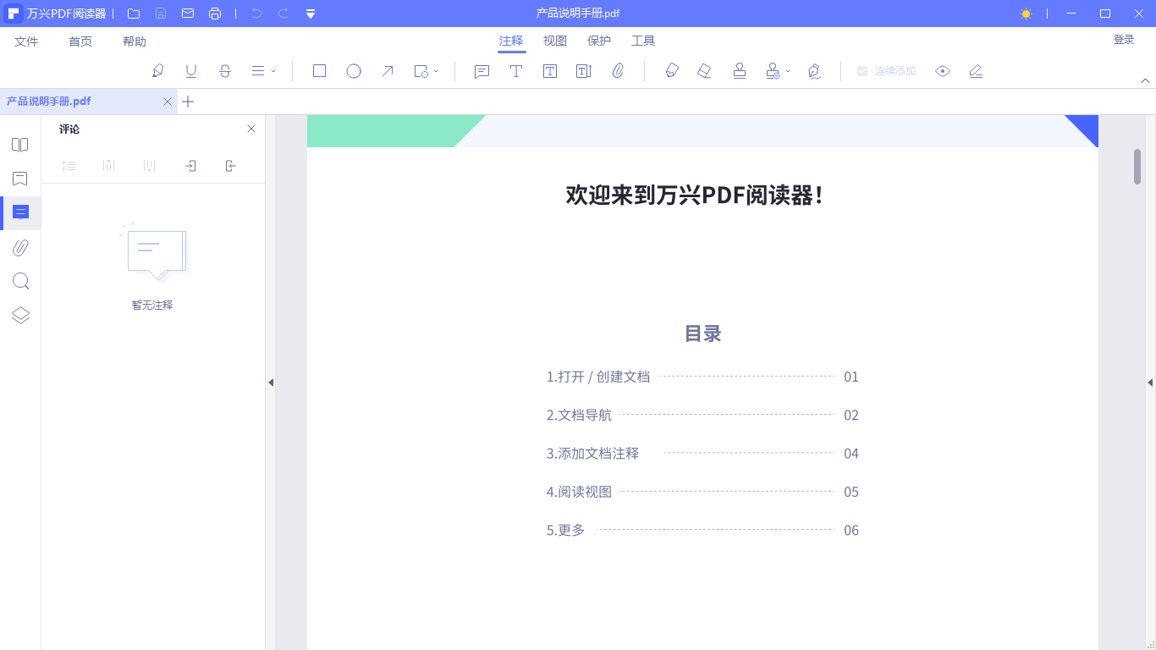
Task: Collapse the toolbar with the chevron
Action: [x=1147, y=80]
